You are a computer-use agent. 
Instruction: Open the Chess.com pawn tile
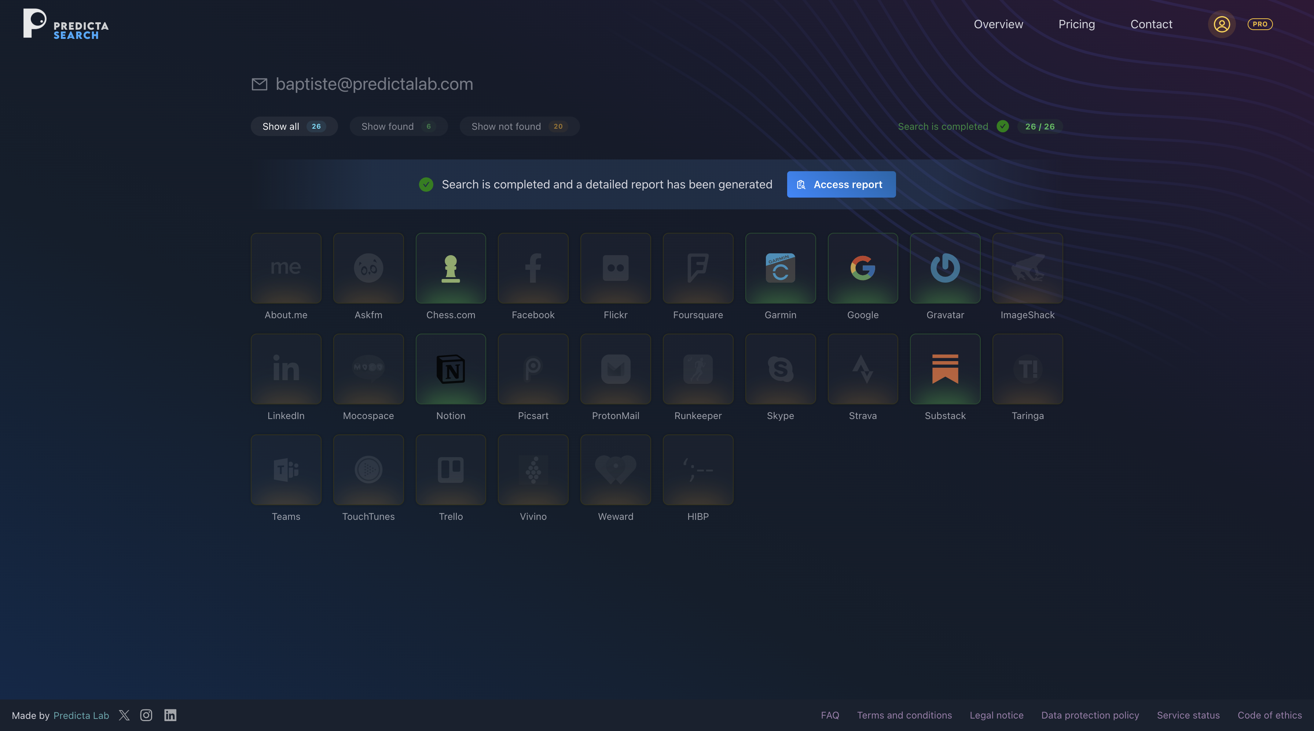coord(451,268)
